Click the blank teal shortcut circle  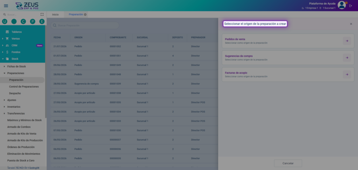point(14,21)
